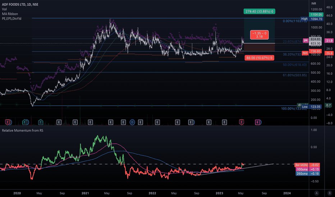Click the 61.80%(503.85) Fibonacci label
Image resolution: width=335 pixels, height=197 pixels.
coord(295,75)
